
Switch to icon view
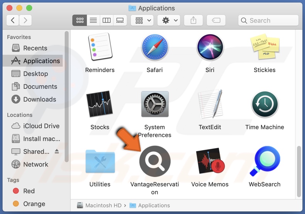click(80, 20)
